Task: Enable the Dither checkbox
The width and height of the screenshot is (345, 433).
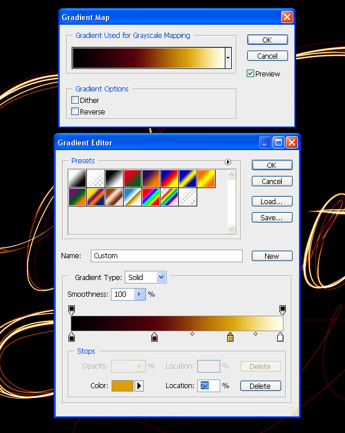Action: pos(75,99)
